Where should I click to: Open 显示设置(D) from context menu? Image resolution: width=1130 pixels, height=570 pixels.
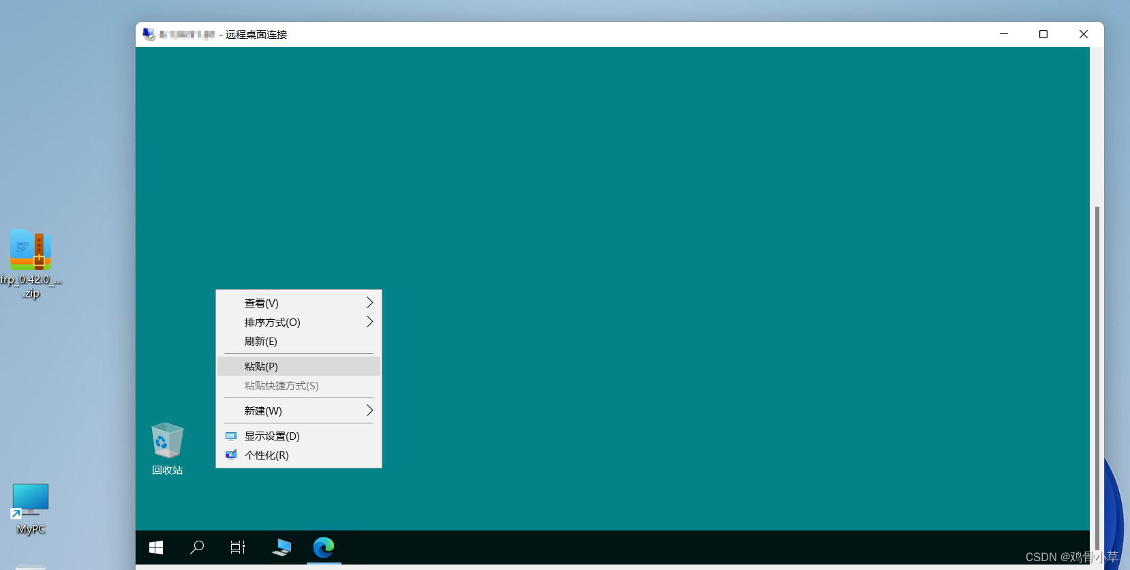299,436
